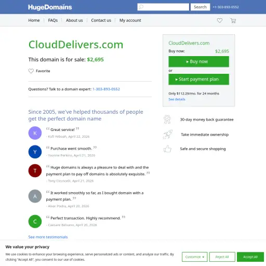Click the "Purchase went smooth." testimonial
Screen dimensions: 266x266
(x=71, y=149)
